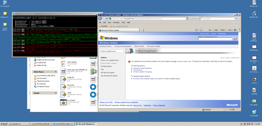Click the Internet Explorer Back button
The image size is (262, 126).
pos(101,19)
